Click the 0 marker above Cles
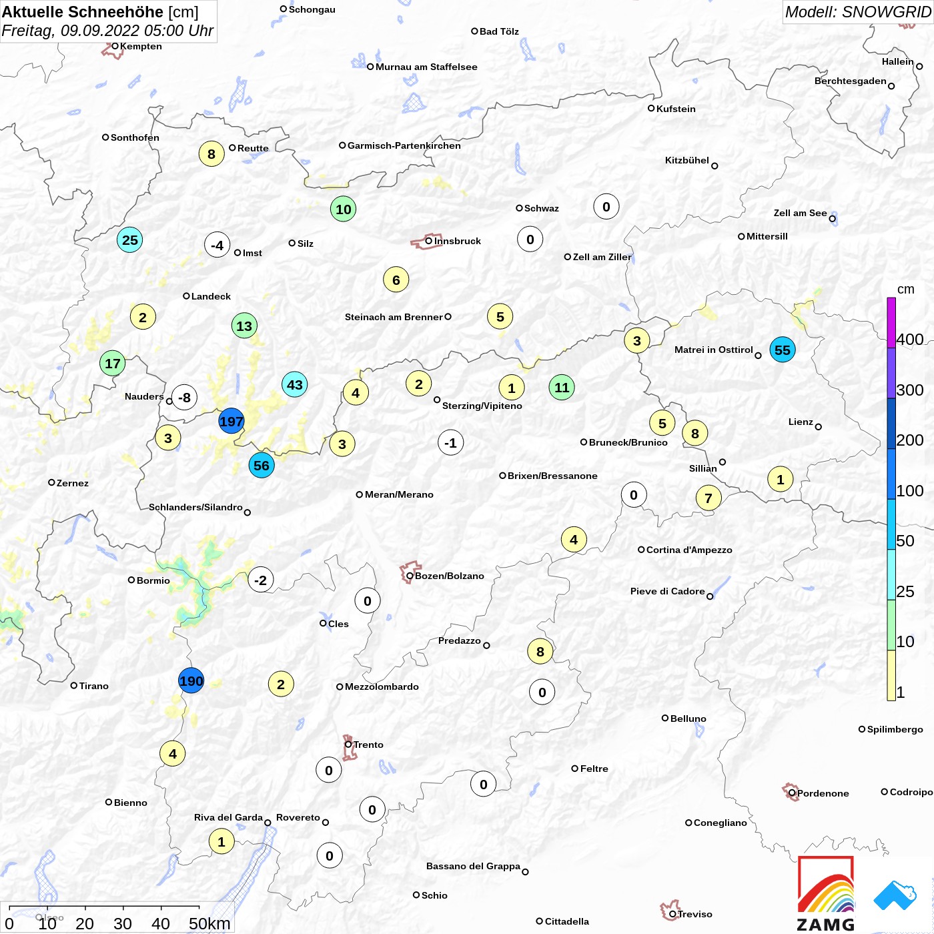 pyautogui.click(x=368, y=600)
